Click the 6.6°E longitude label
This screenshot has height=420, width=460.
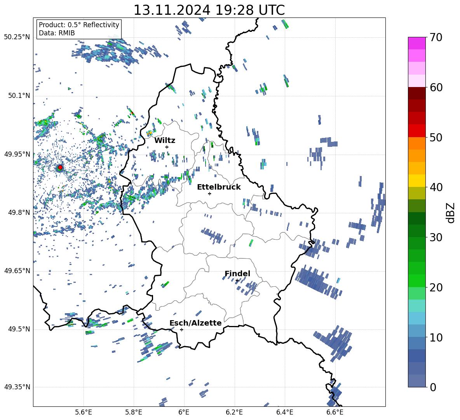click(335, 412)
